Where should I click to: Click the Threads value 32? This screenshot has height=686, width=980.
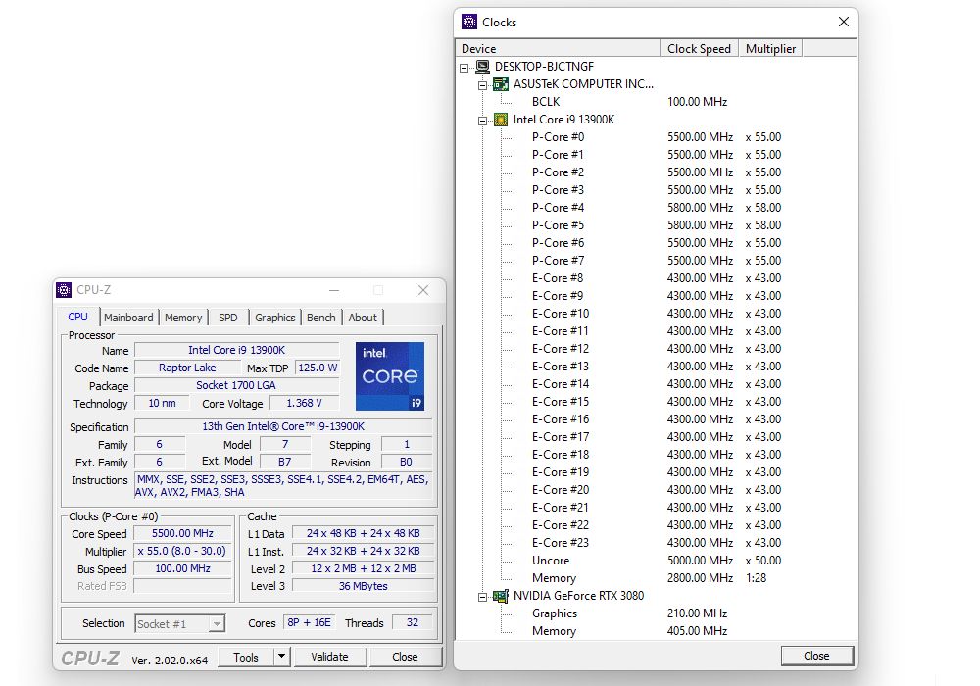coord(413,623)
